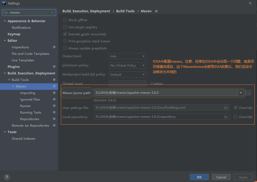Open the Checksum policy dropdown
The width and height of the screenshot is (257, 182).
(x=127, y=65)
